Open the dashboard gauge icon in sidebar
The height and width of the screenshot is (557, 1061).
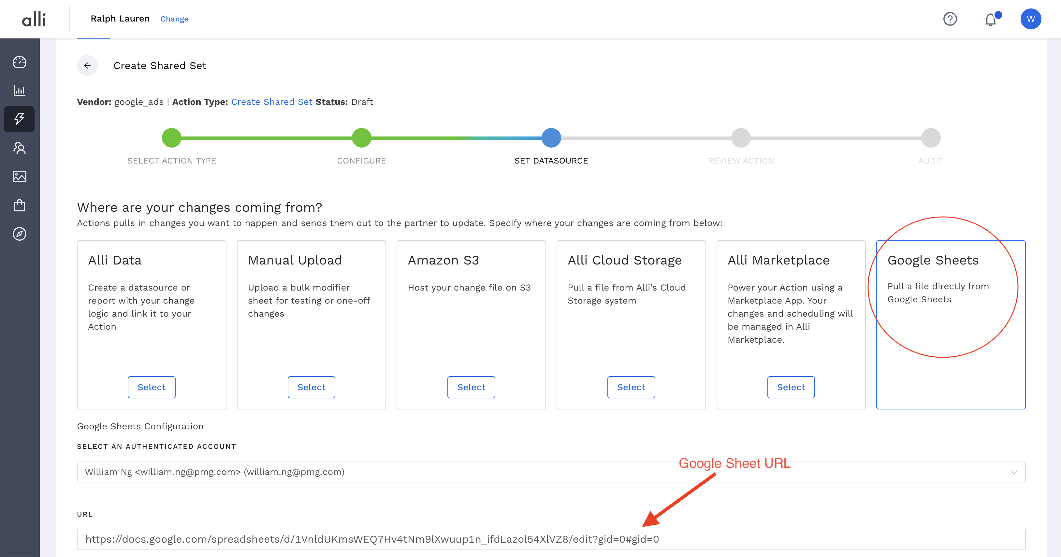tap(19, 62)
